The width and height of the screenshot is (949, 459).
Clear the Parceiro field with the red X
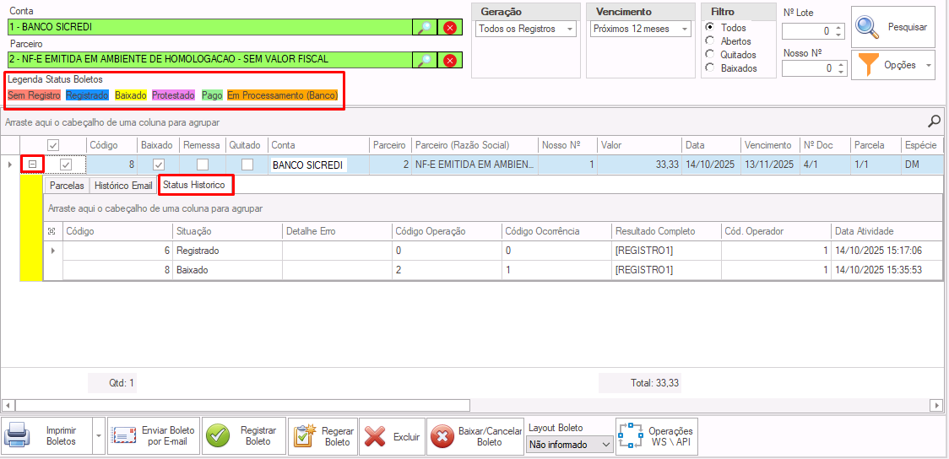tap(450, 60)
